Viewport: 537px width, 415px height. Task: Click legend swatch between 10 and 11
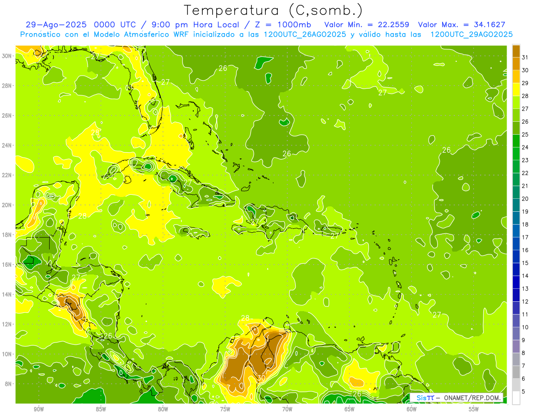point(516,321)
